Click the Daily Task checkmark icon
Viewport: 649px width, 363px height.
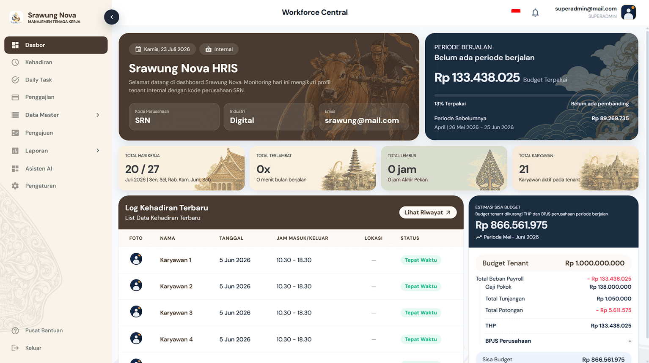15,80
